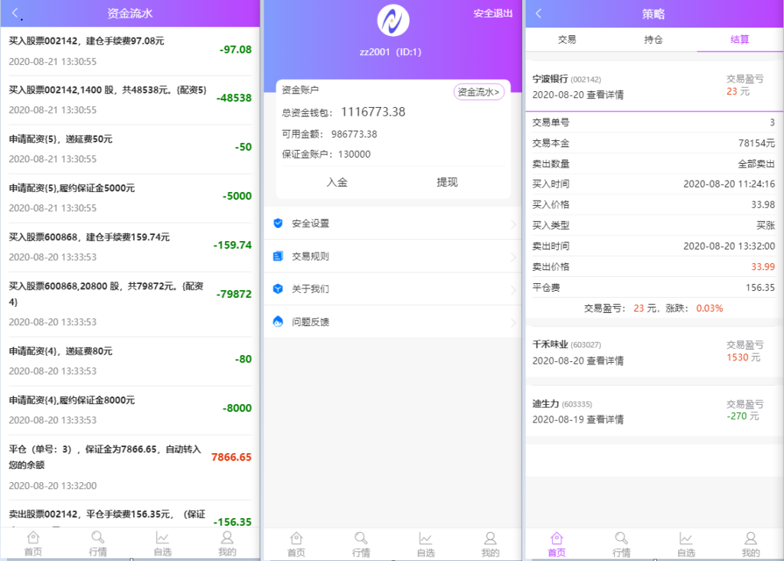784x561 pixels.
Task: Click the 买入股票600868 手续费159.74元 entry
Action: click(130, 247)
